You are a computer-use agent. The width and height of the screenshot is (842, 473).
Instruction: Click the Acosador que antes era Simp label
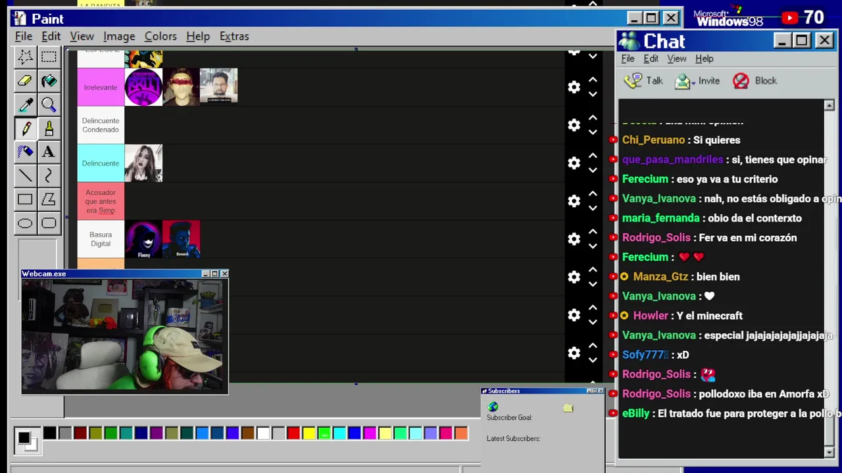point(101,201)
